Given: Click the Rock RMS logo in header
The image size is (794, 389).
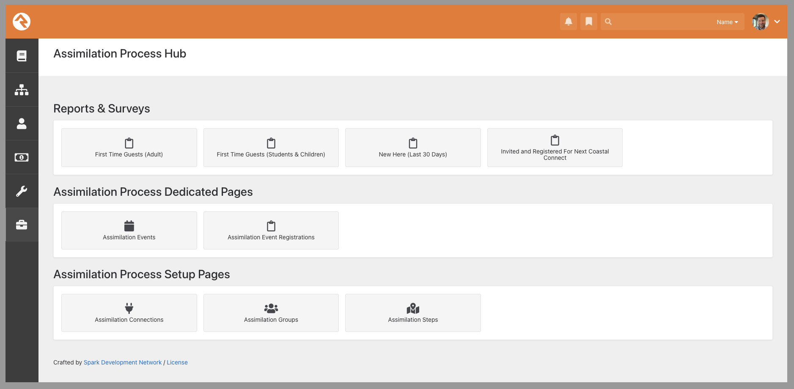Looking at the screenshot, I should (x=22, y=22).
